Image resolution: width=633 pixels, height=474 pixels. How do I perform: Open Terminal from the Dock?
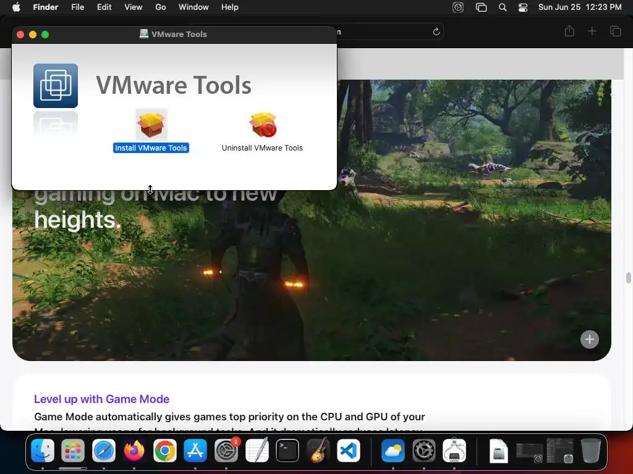(287, 450)
